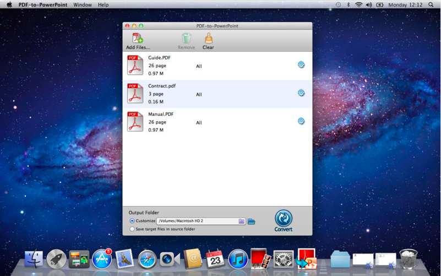This screenshot has height=276, width=441.
Task: Open settings gear for Contract.pdf
Action: click(x=301, y=93)
